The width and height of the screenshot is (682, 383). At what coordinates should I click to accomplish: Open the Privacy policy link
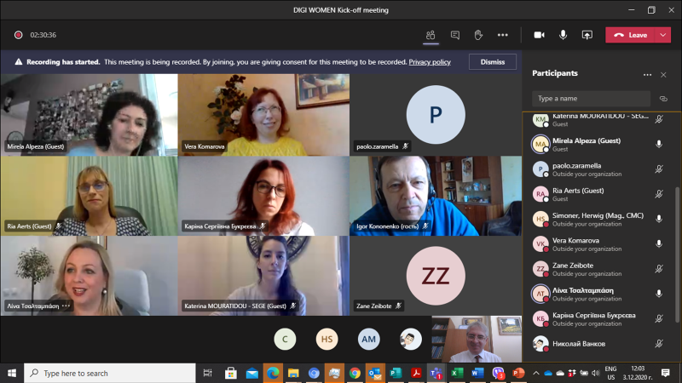click(x=430, y=62)
